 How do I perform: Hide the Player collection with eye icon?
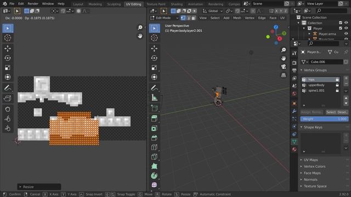pyautogui.click(x=346, y=28)
